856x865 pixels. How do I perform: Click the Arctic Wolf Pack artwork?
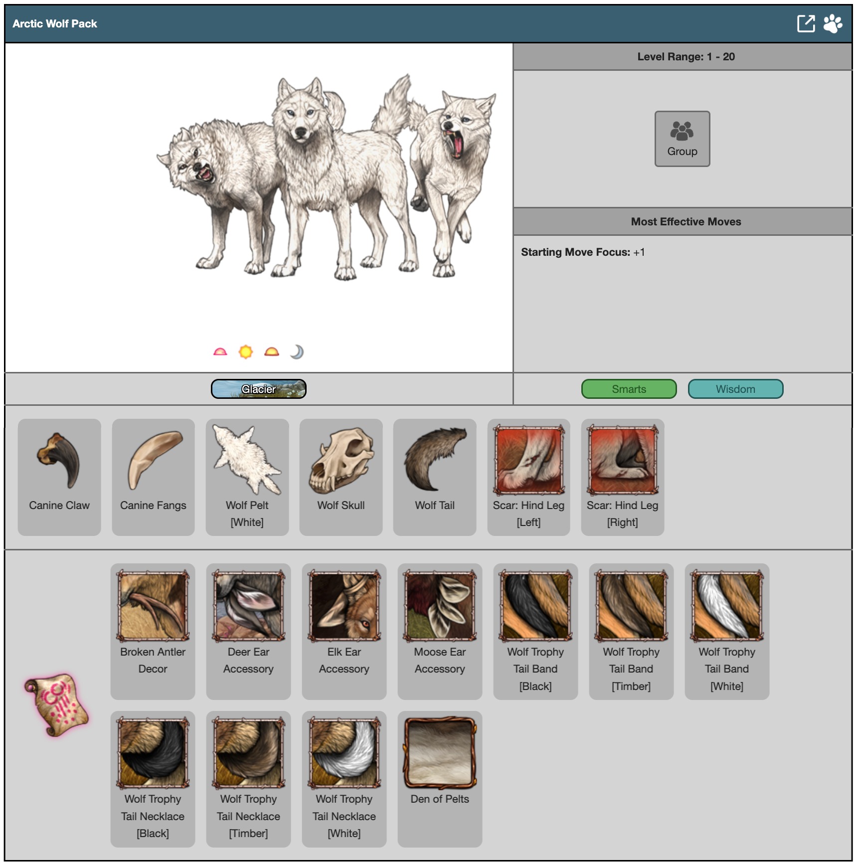[327, 179]
